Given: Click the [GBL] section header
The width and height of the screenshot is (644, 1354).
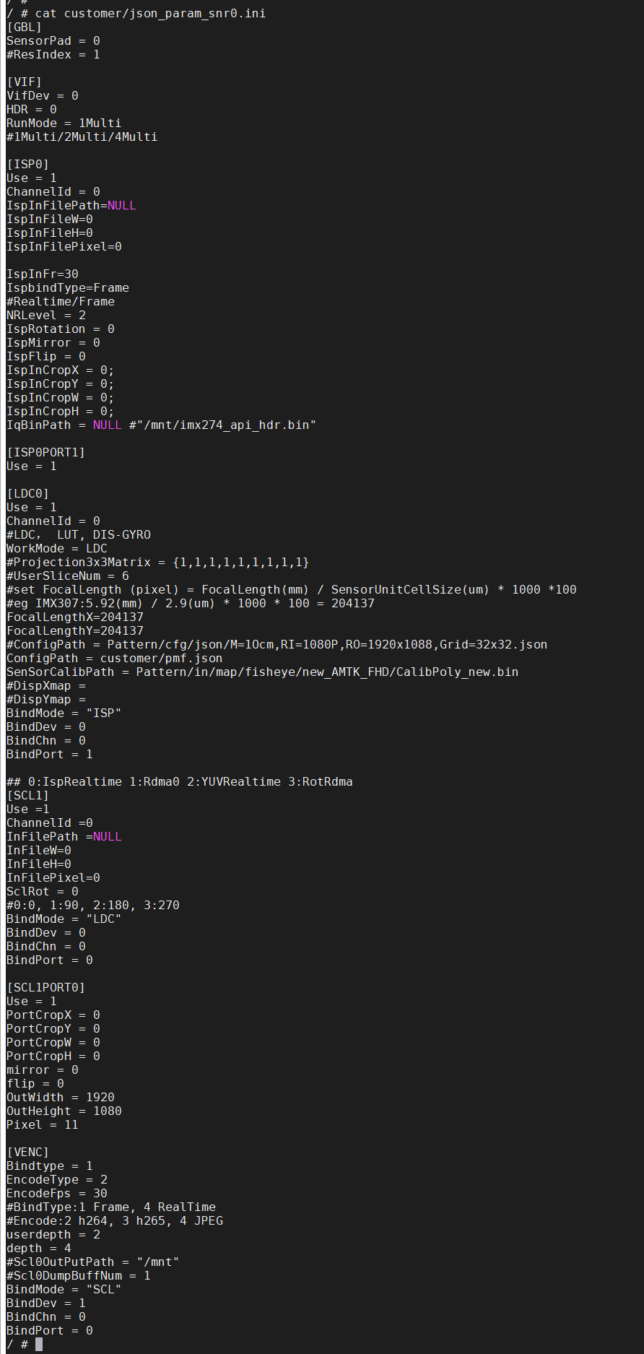Looking at the screenshot, I should (25, 27).
